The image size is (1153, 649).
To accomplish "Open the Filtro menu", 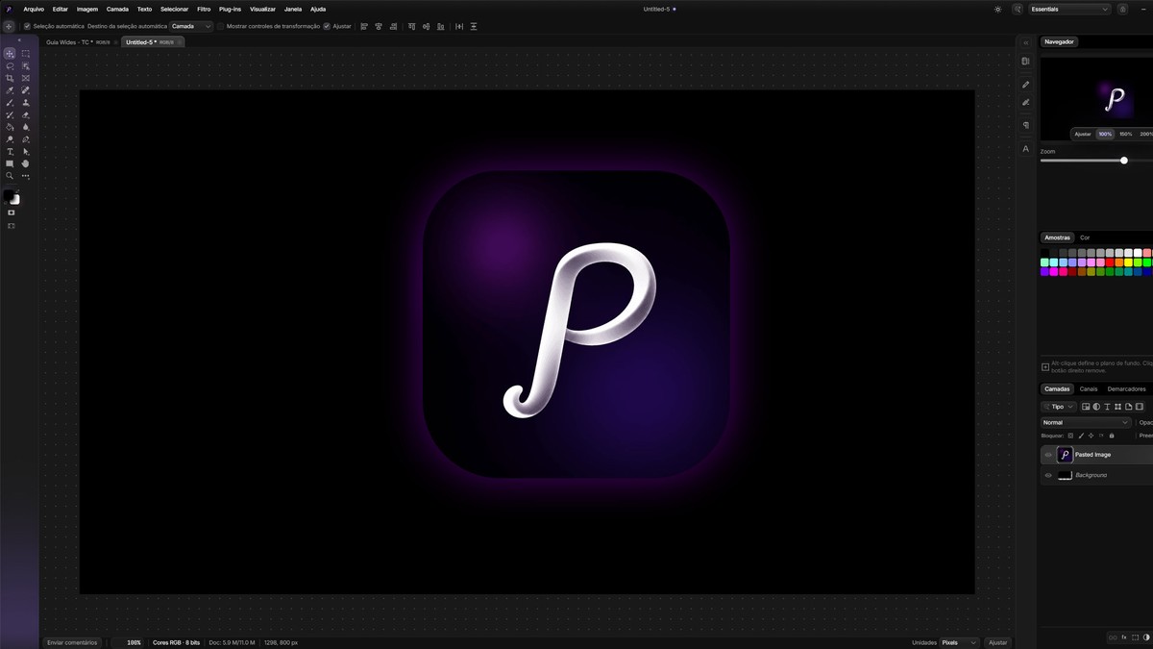I will (204, 9).
